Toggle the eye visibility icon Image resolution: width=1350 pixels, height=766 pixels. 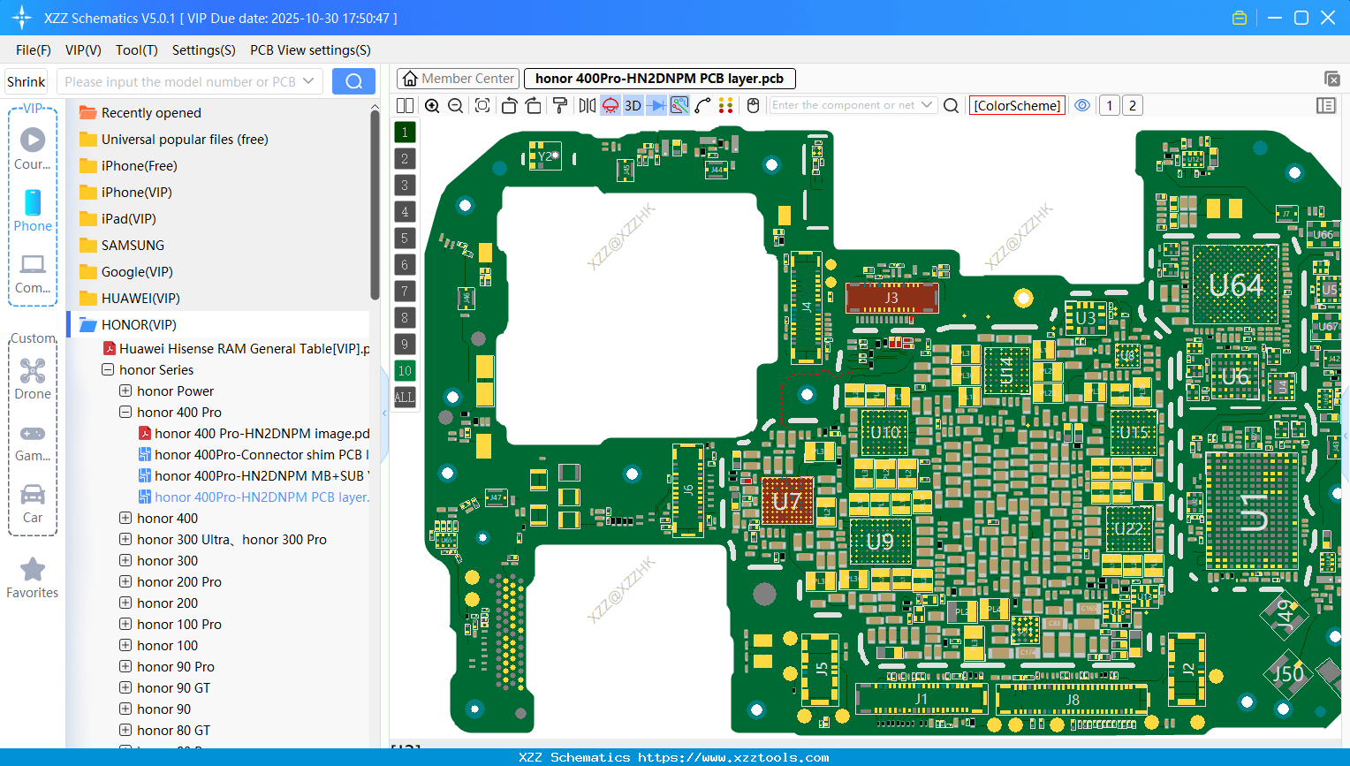pyautogui.click(x=1082, y=105)
